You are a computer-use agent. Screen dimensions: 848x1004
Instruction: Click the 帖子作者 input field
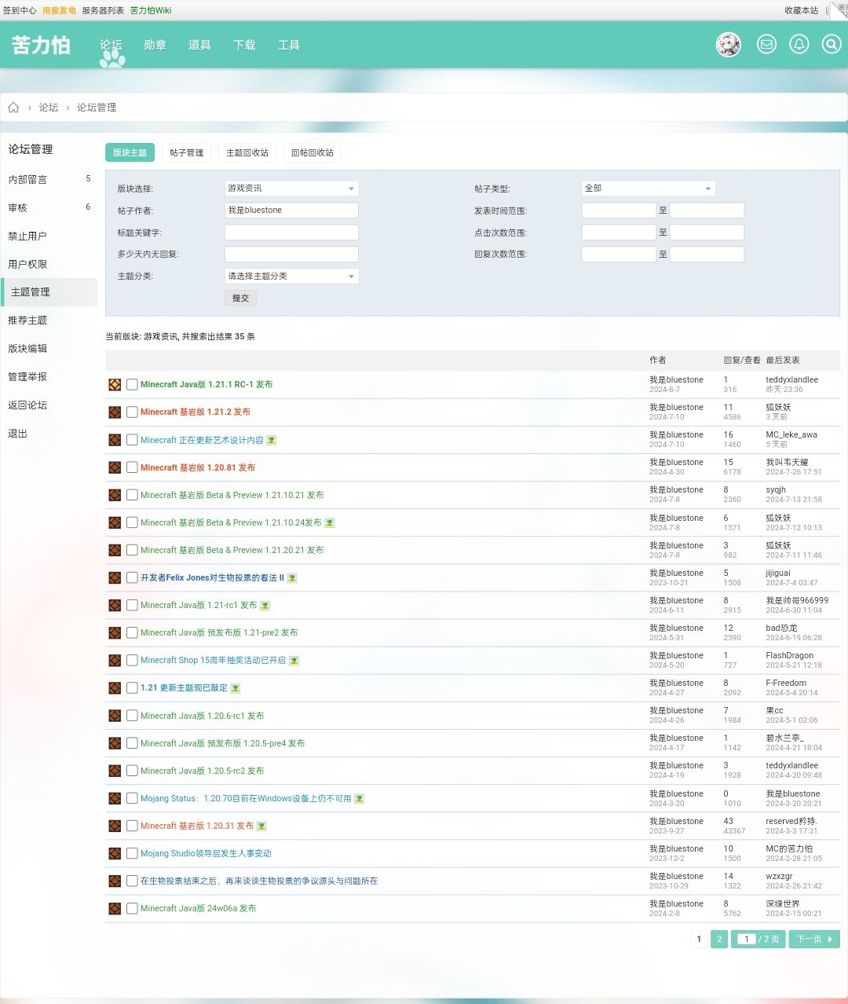point(291,211)
